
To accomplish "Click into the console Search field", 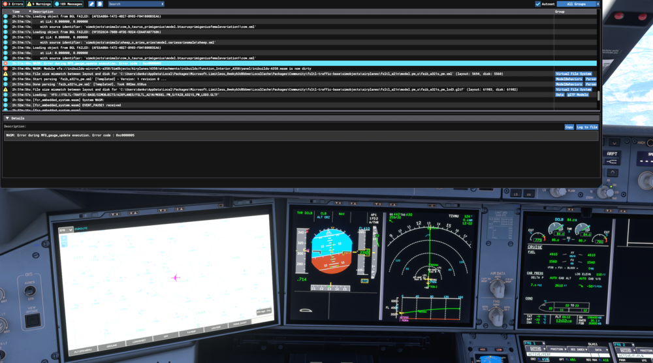I will tap(134, 4).
